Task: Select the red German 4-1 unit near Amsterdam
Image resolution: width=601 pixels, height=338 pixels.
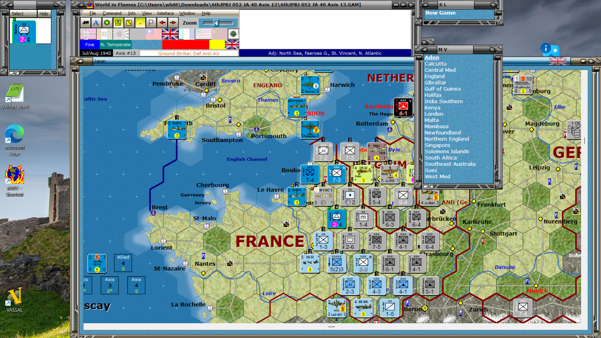Action: [x=403, y=107]
